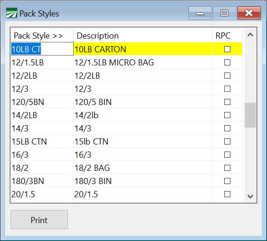Click description 12/1.5LB MICRO BAG
The image size is (267, 241).
[x=143, y=62]
